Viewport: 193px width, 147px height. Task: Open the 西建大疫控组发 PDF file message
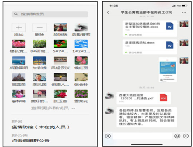144,98
